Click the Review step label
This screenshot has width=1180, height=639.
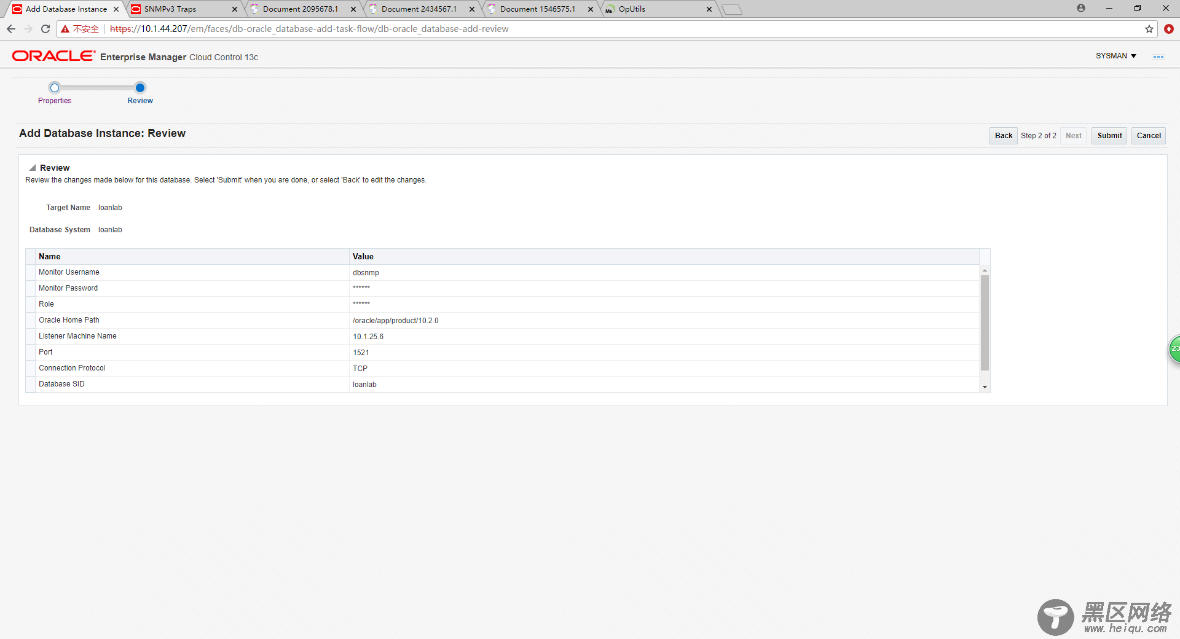pos(140,101)
